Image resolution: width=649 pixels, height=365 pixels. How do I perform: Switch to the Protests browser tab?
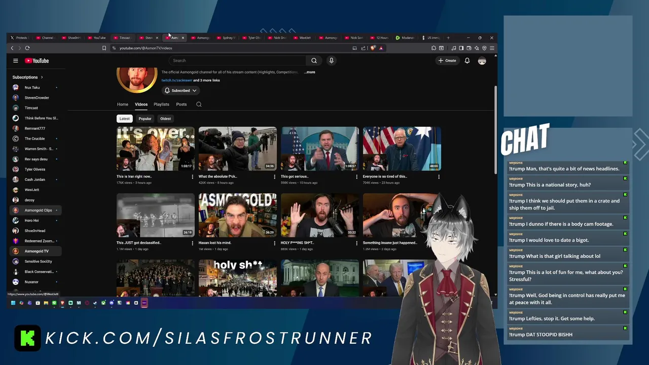[20, 38]
